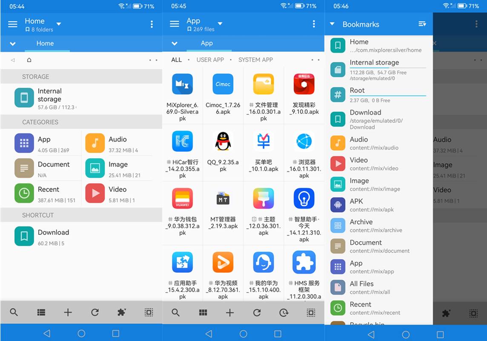
Task: Switch to grid view layout
Action: [x=203, y=312]
